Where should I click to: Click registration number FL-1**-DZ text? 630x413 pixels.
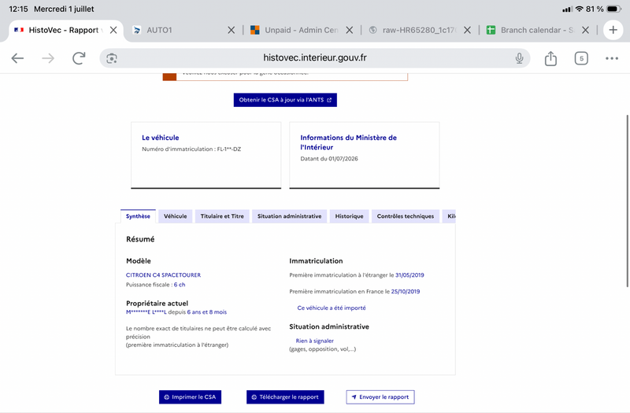[229, 149]
